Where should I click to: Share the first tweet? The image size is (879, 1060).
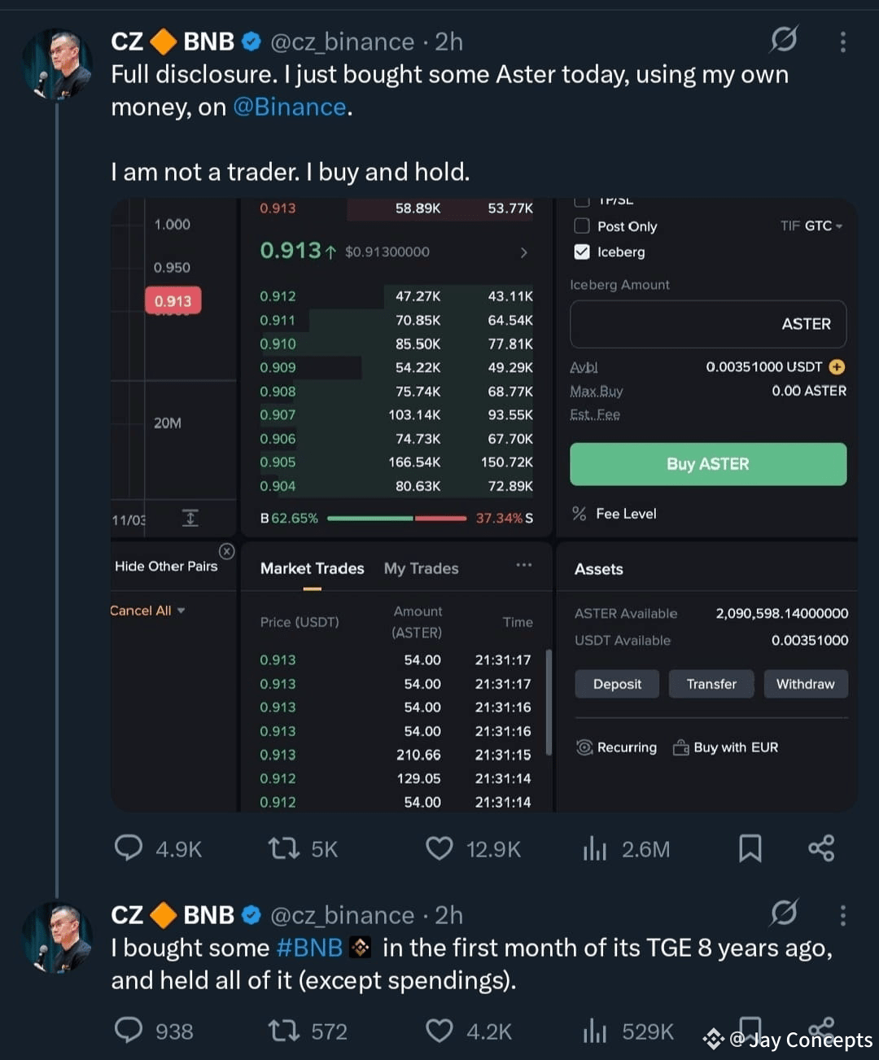pos(821,848)
